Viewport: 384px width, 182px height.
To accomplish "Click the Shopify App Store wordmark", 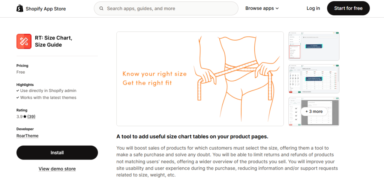I will (46, 9).
